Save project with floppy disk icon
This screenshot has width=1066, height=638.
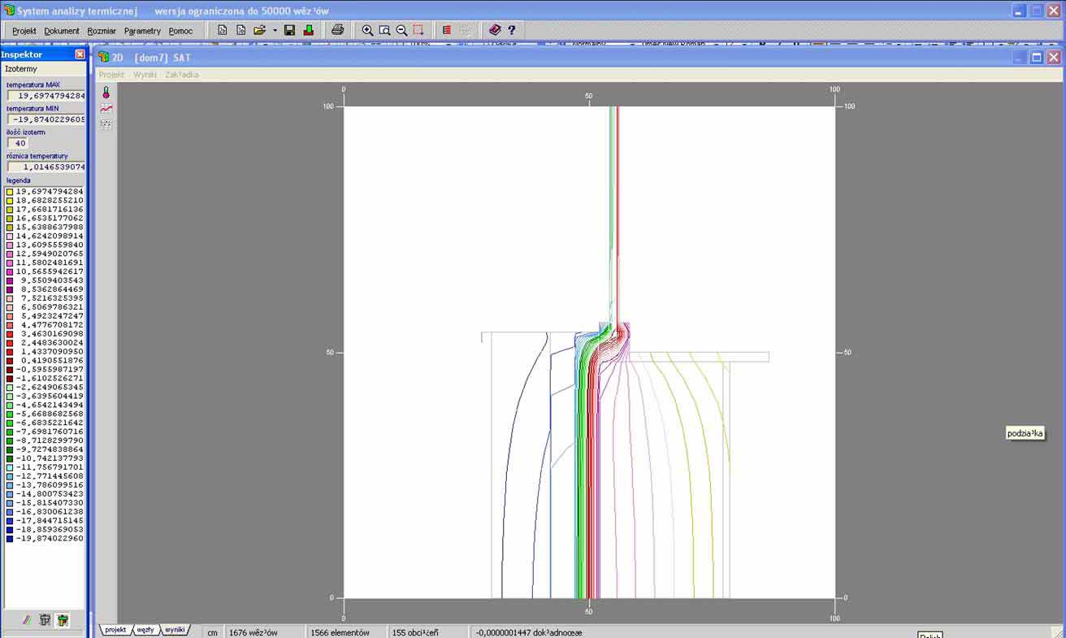point(289,30)
